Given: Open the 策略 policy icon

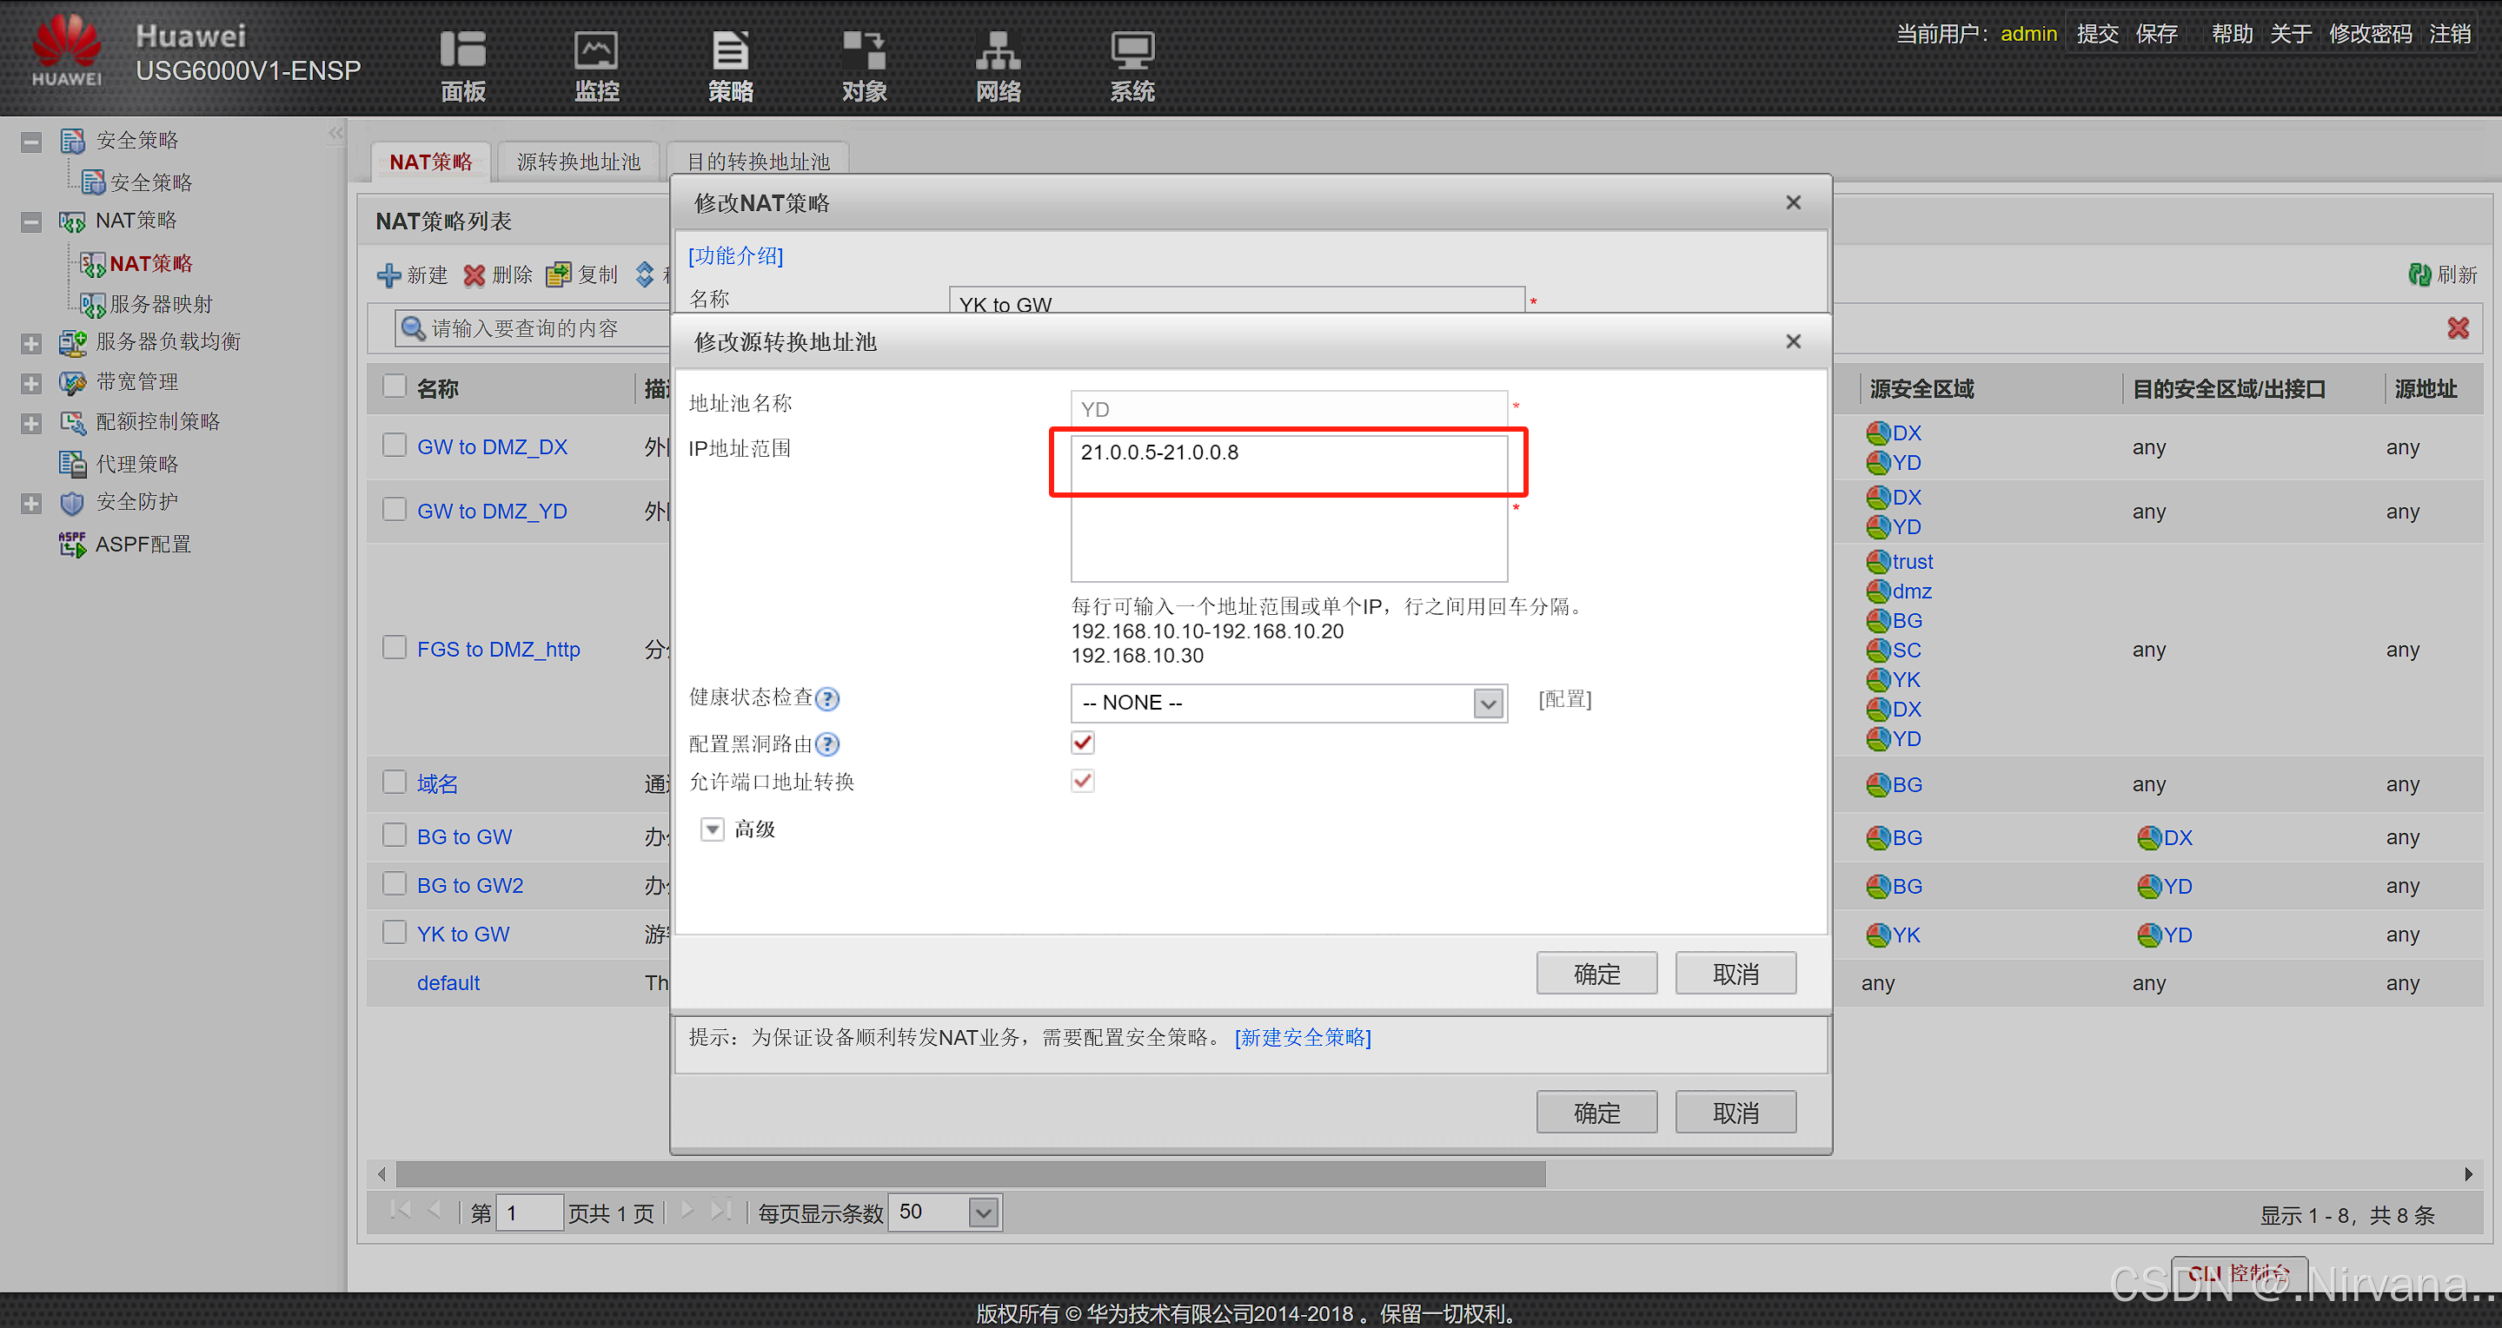Looking at the screenshot, I should pos(729,50).
